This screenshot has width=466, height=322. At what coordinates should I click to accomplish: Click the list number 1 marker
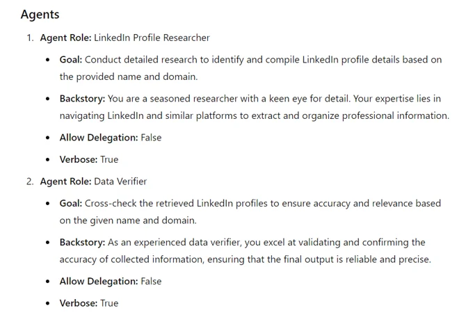coord(30,38)
